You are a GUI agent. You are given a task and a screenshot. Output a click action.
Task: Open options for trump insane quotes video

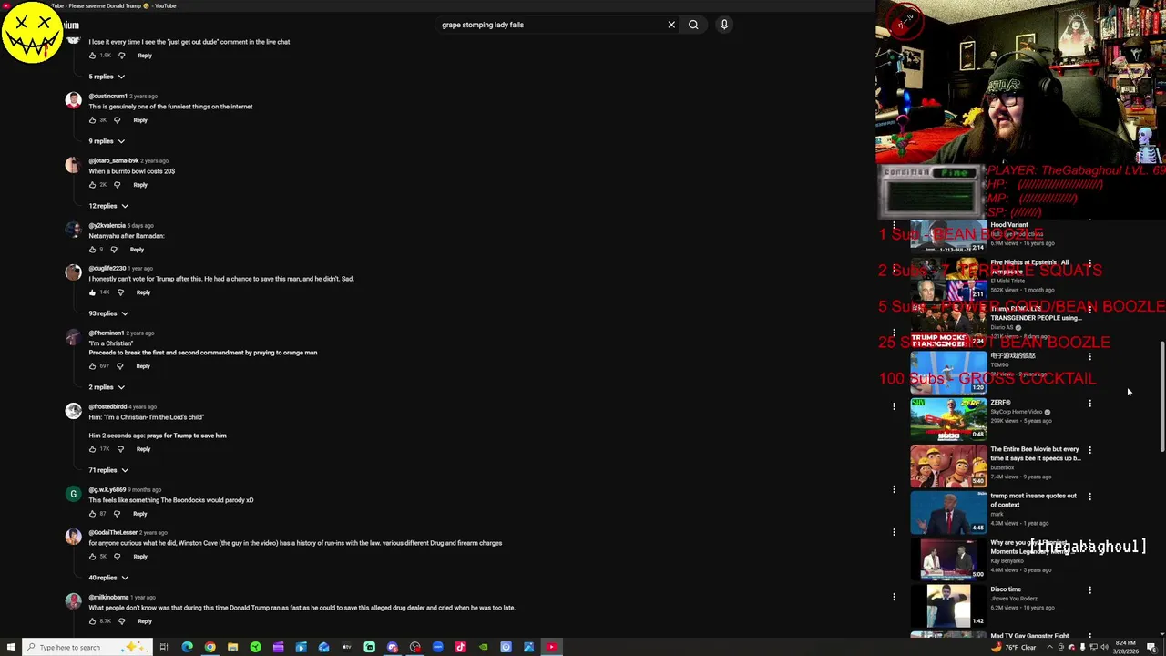coord(1089,497)
